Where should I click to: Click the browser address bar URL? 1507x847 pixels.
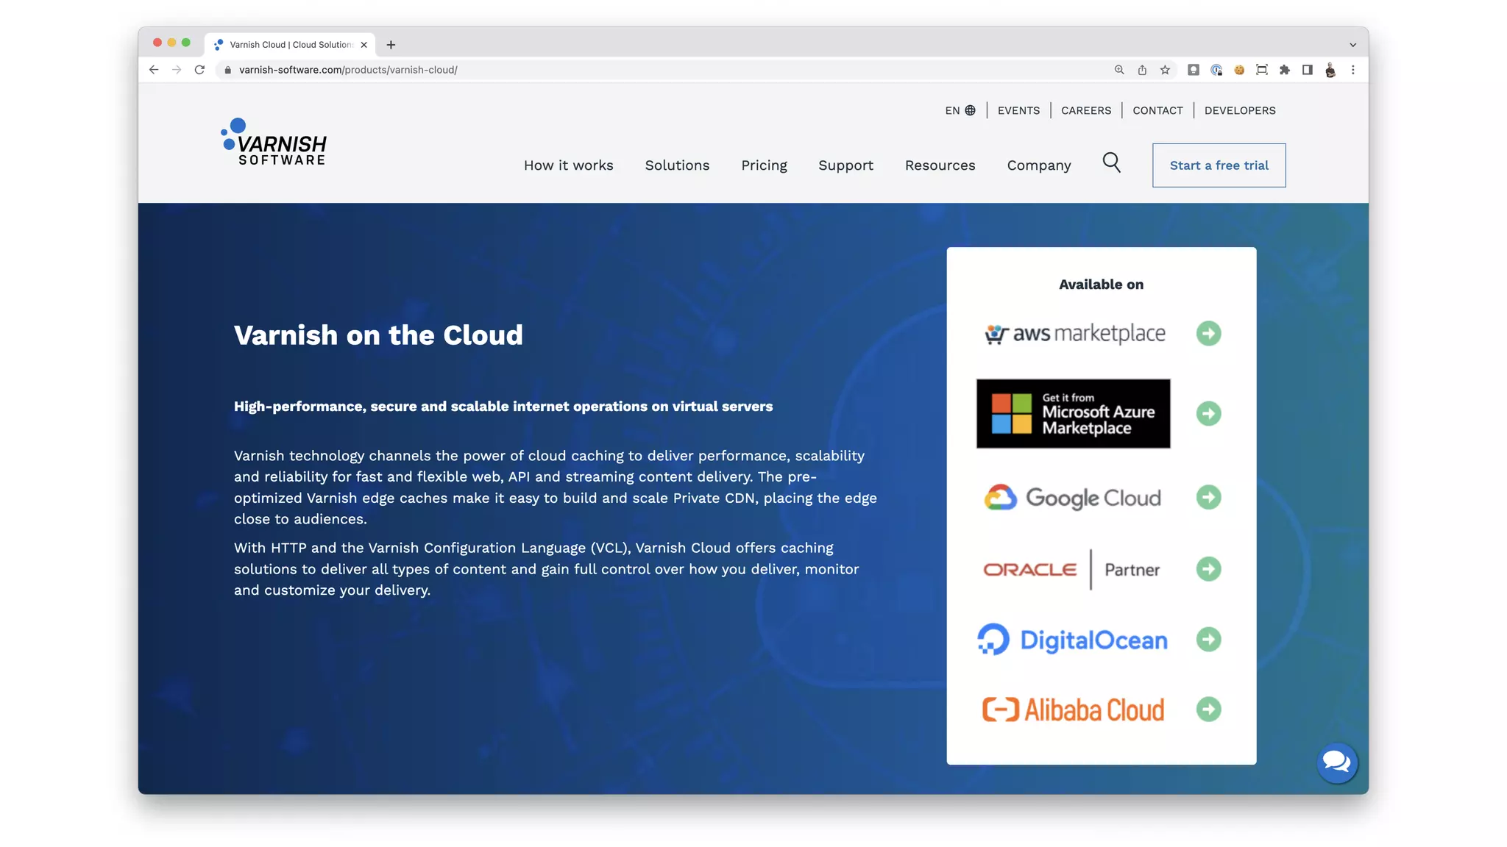pyautogui.click(x=348, y=70)
